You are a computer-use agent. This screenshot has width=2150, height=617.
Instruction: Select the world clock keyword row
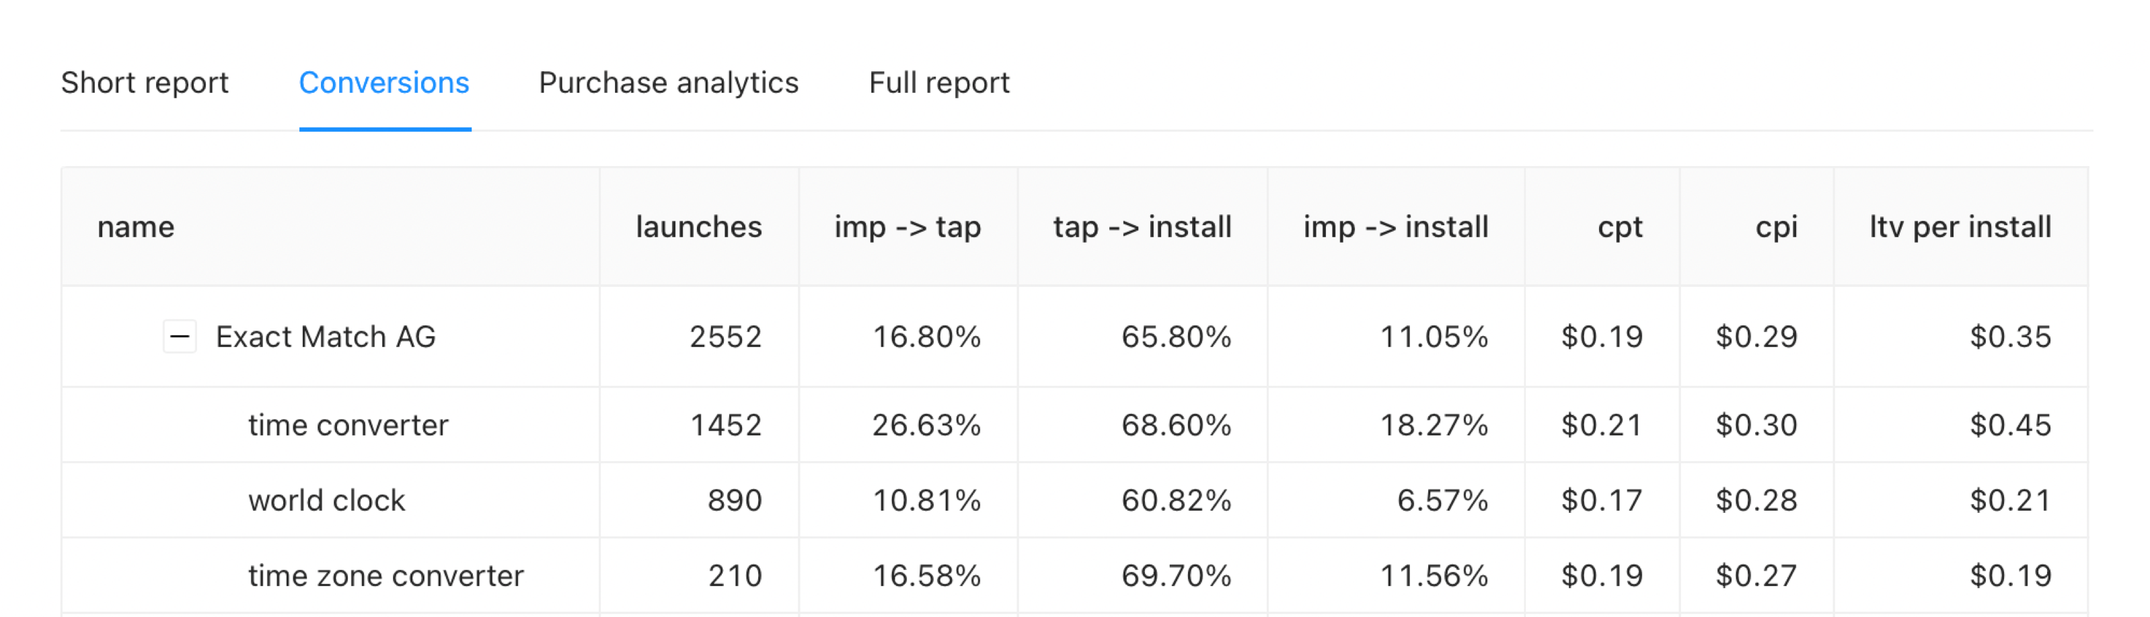[1075, 500]
